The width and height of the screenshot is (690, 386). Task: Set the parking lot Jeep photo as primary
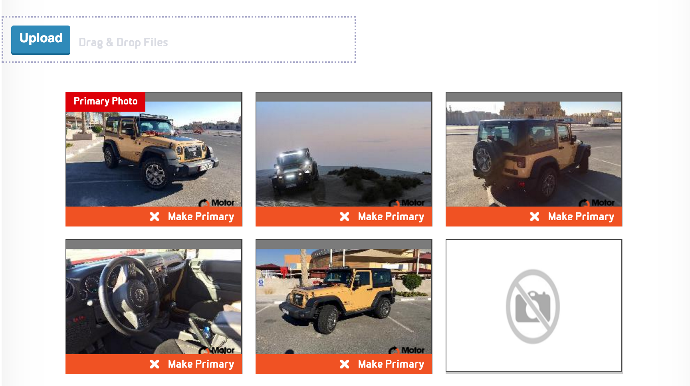(391, 364)
